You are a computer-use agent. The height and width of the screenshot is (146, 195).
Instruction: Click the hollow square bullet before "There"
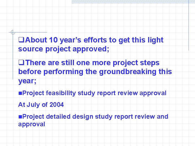[x=21, y=62]
